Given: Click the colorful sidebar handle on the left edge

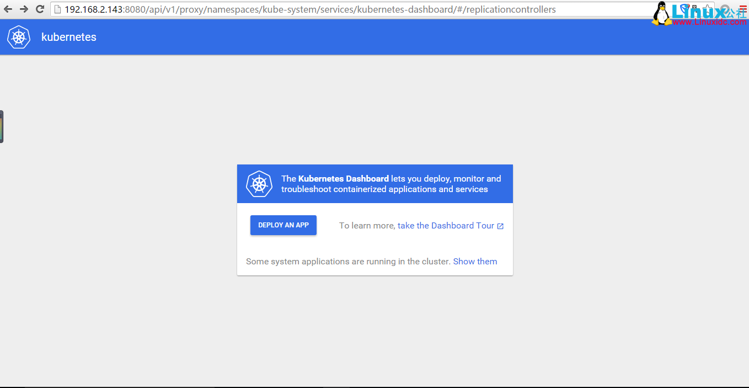Looking at the screenshot, I should (x=2, y=126).
